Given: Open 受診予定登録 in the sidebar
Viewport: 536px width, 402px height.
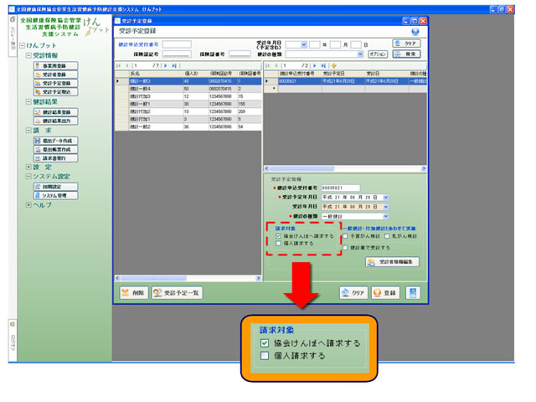Looking at the screenshot, I should (54, 85).
